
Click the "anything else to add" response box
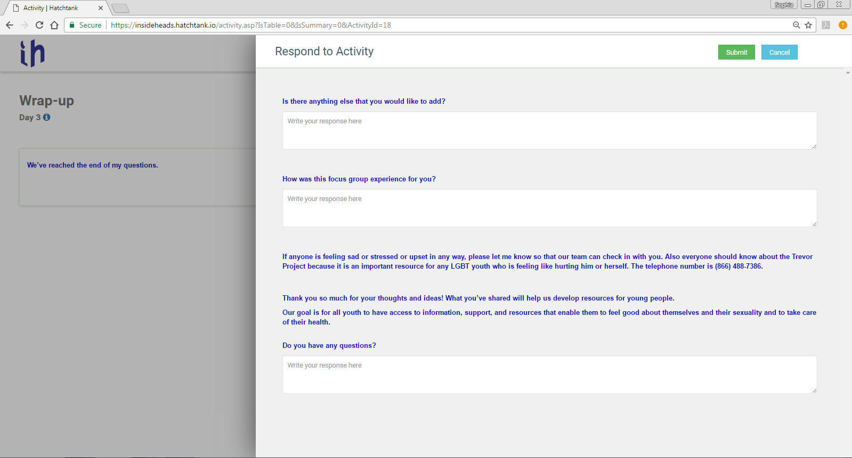tap(549, 130)
